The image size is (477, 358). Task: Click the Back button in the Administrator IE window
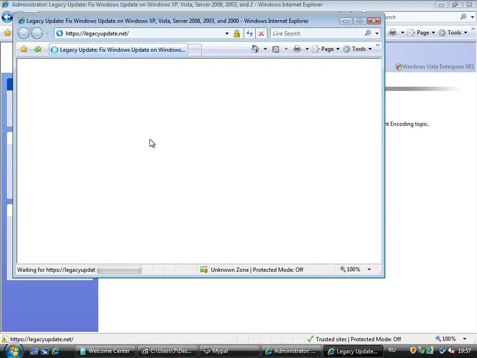(7, 17)
